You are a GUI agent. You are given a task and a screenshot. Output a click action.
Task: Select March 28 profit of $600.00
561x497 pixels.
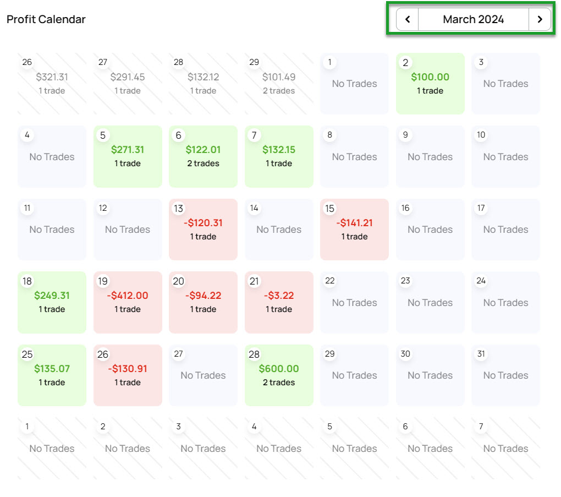click(x=279, y=375)
